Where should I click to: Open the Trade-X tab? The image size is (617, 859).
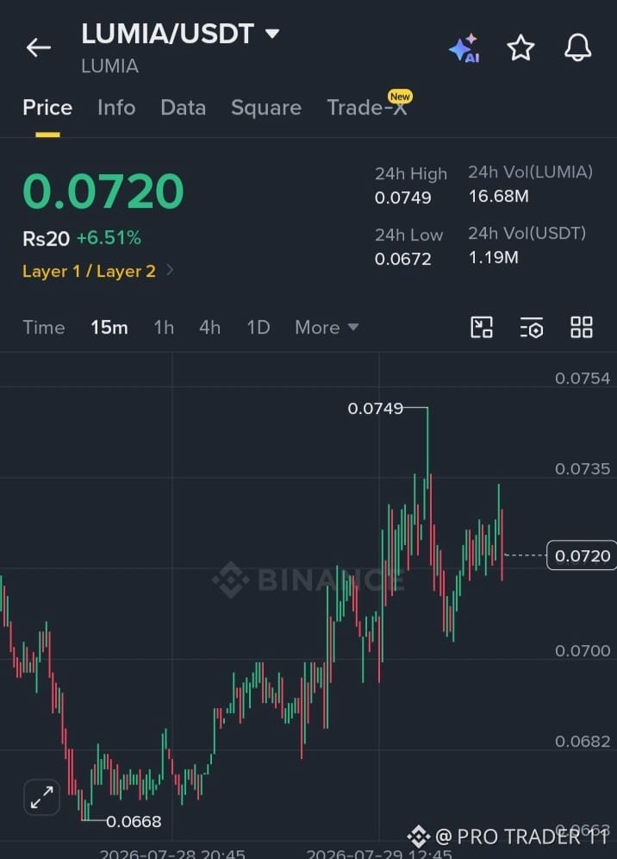367,107
